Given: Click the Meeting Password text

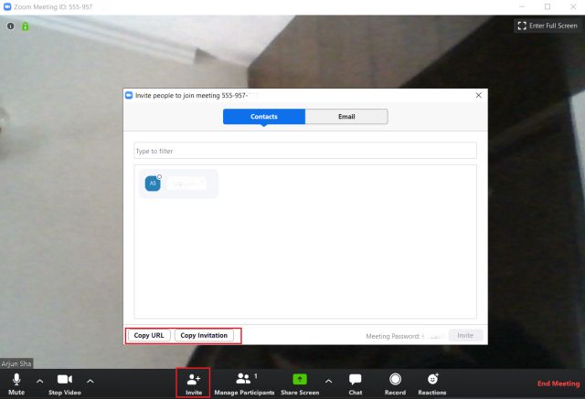Looking at the screenshot, I should pyautogui.click(x=392, y=336).
